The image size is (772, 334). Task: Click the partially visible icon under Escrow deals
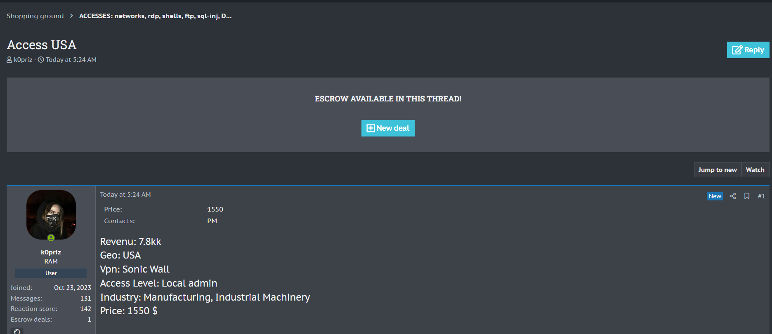coord(17,331)
